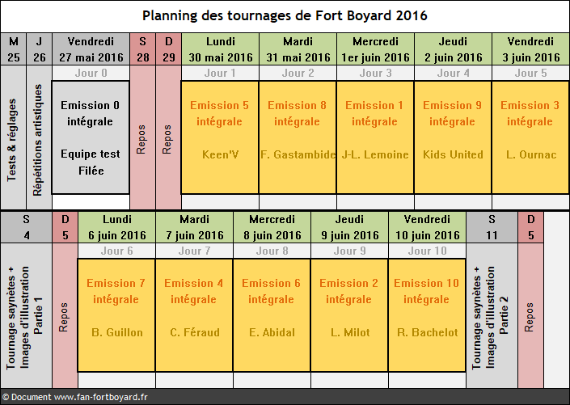Viewport: 570px width, 405px height.
Task: Click 'Emission 6 intégrale' text
Action: 271,291
